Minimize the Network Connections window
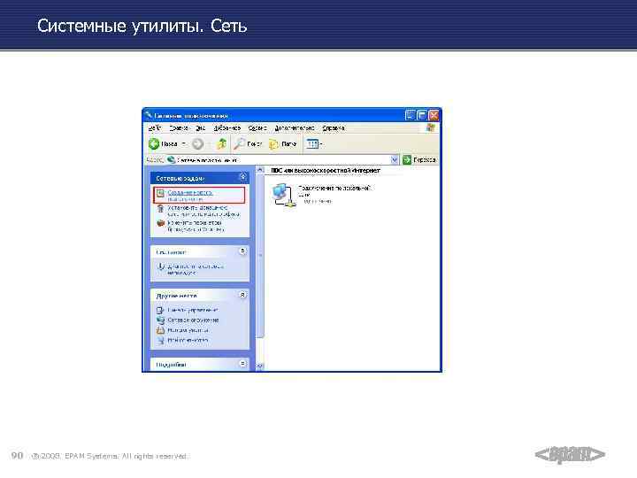Screen dimensions: 637x478 (x=411, y=115)
